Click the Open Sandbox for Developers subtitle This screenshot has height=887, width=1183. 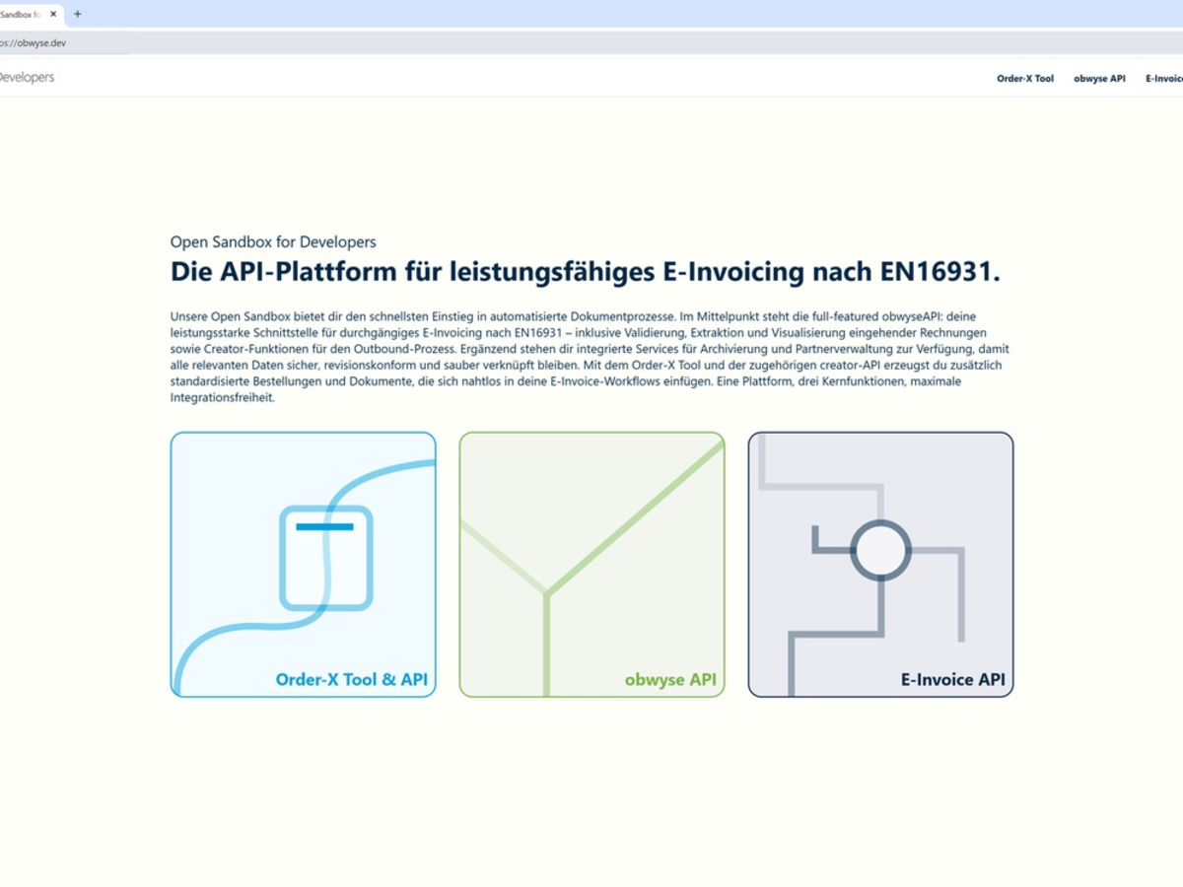click(x=273, y=241)
